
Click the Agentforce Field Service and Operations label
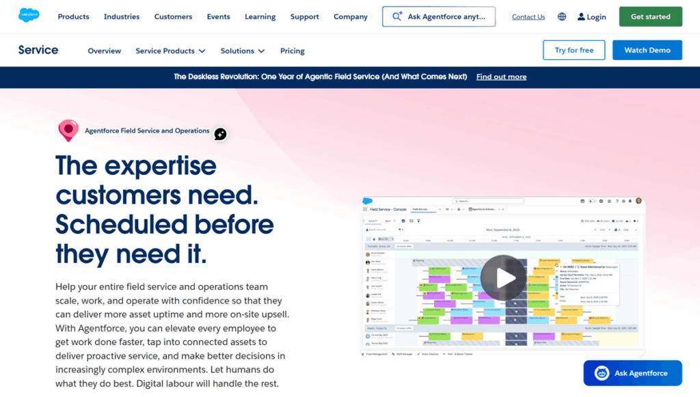147,131
